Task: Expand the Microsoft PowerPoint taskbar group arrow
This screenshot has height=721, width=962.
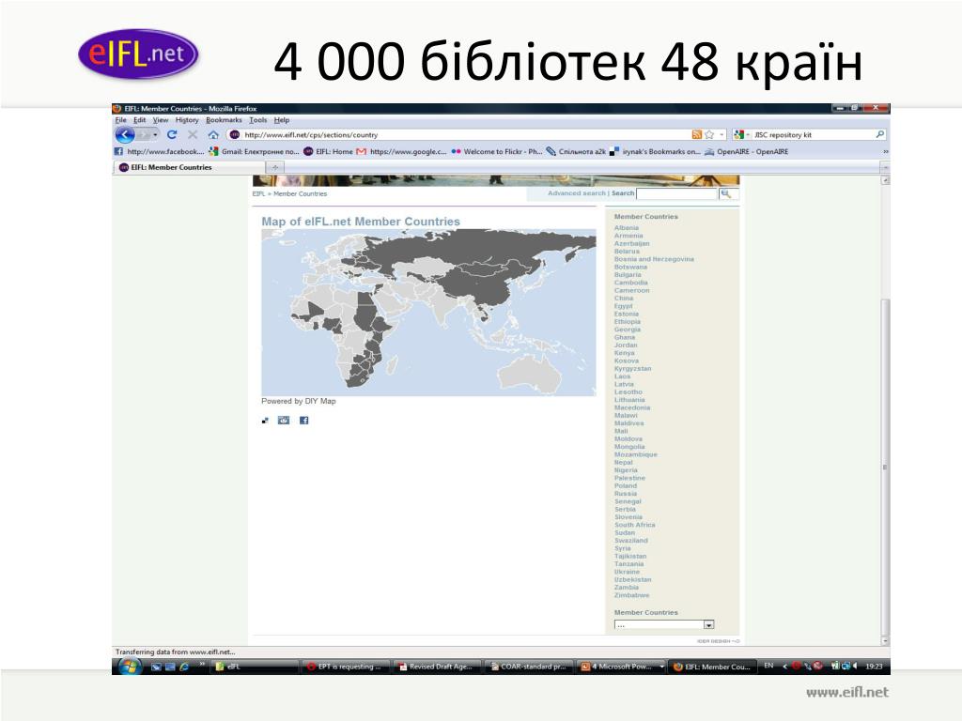Action: coord(662,667)
